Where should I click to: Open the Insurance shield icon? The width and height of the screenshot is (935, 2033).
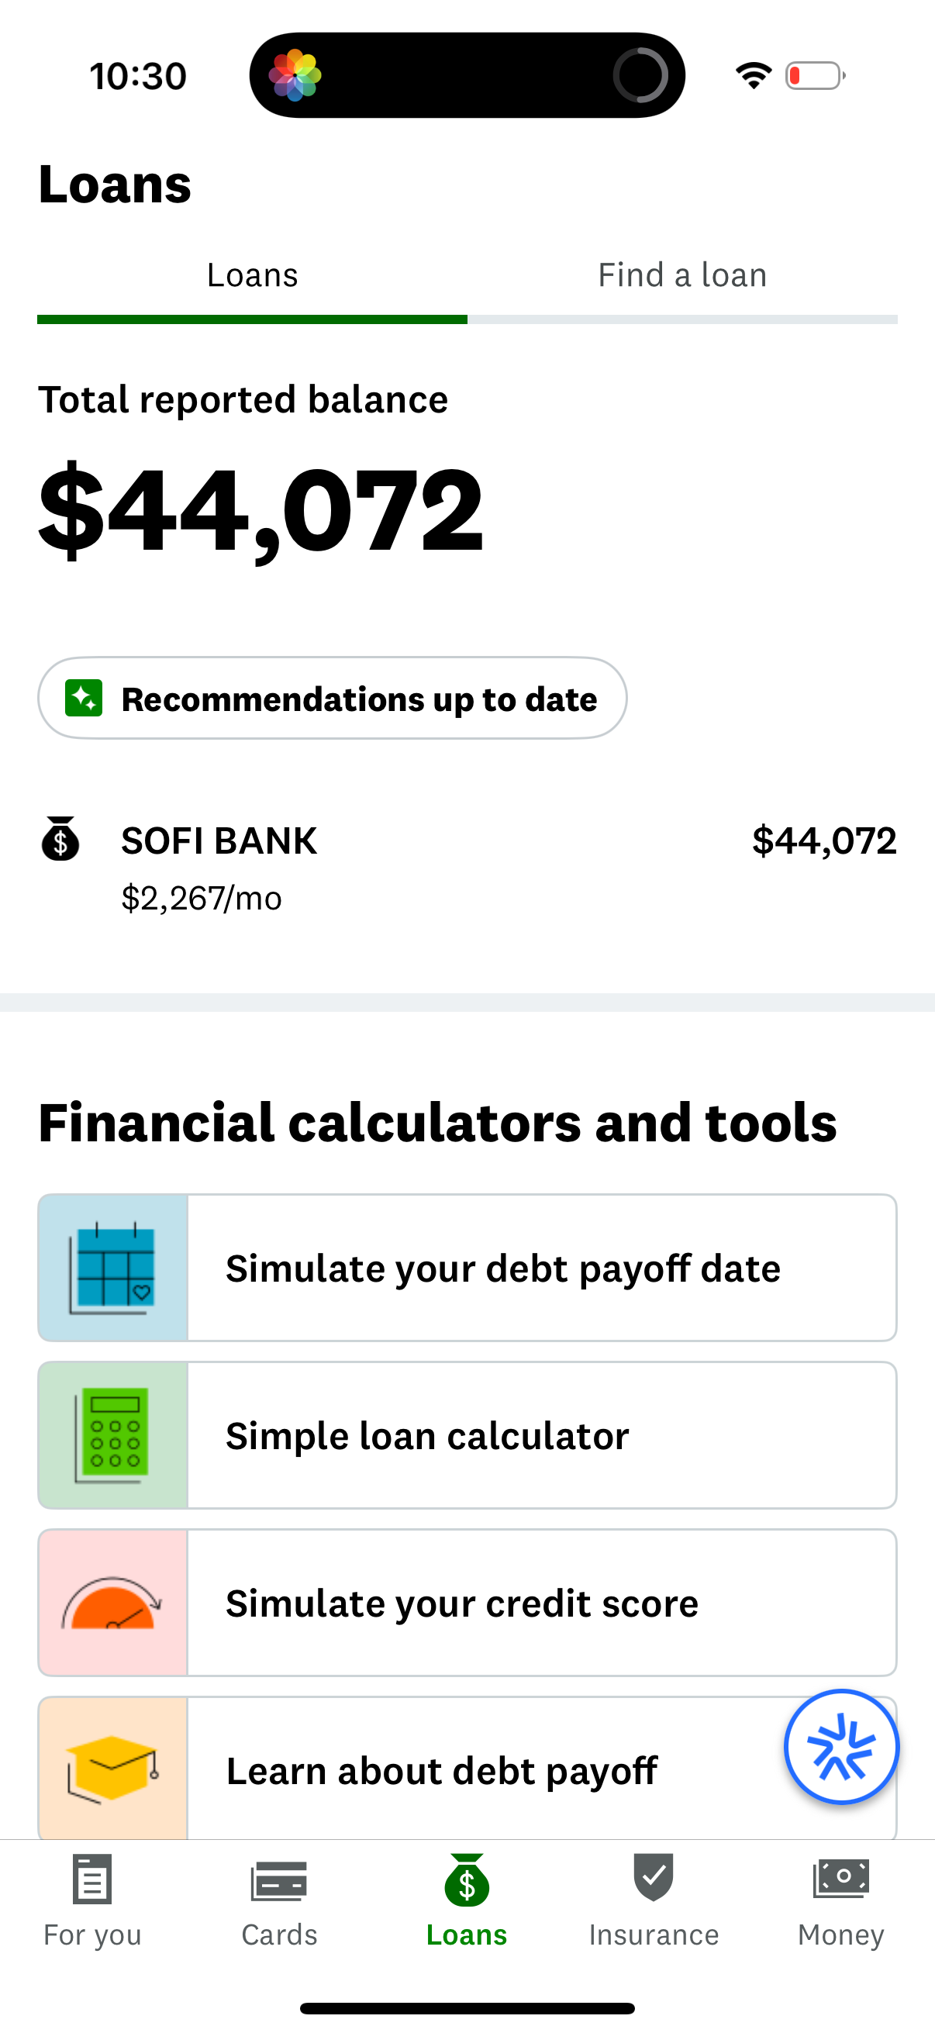pos(654,1881)
